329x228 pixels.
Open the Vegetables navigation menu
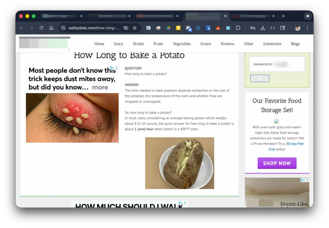182,44
